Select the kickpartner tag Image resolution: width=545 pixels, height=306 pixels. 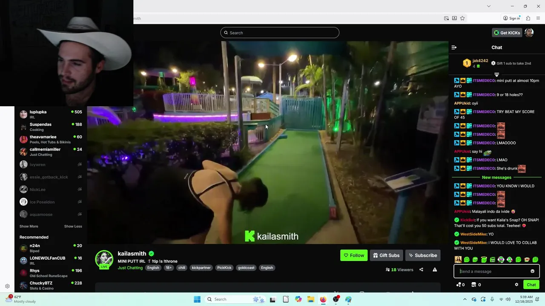tap(201, 268)
